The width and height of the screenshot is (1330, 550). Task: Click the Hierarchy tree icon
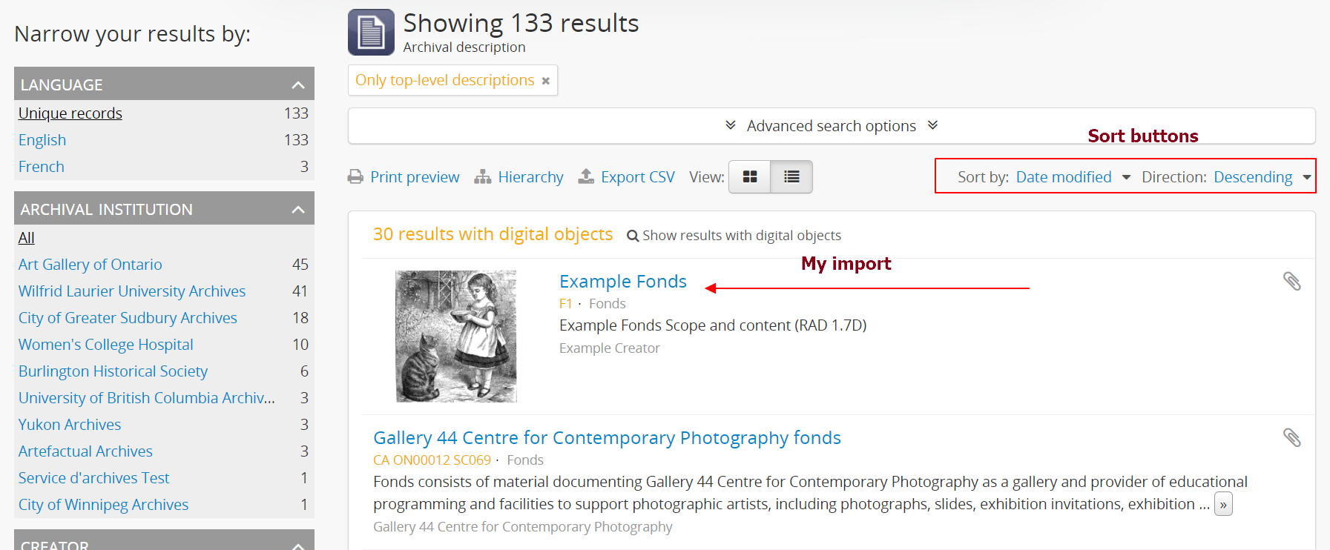(x=483, y=177)
